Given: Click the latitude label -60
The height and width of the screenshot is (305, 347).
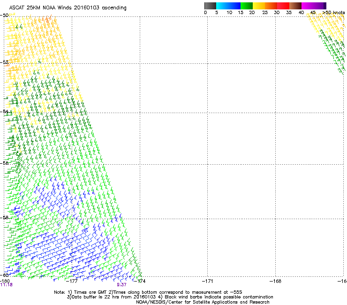Looking at the screenshot, I should point(4,275).
